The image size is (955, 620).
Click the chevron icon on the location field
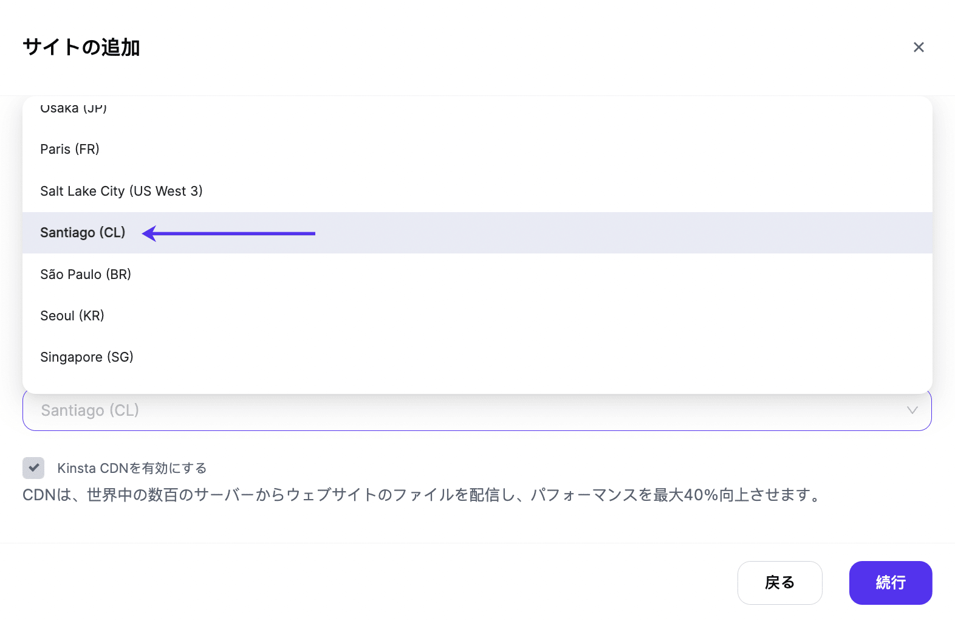click(911, 410)
